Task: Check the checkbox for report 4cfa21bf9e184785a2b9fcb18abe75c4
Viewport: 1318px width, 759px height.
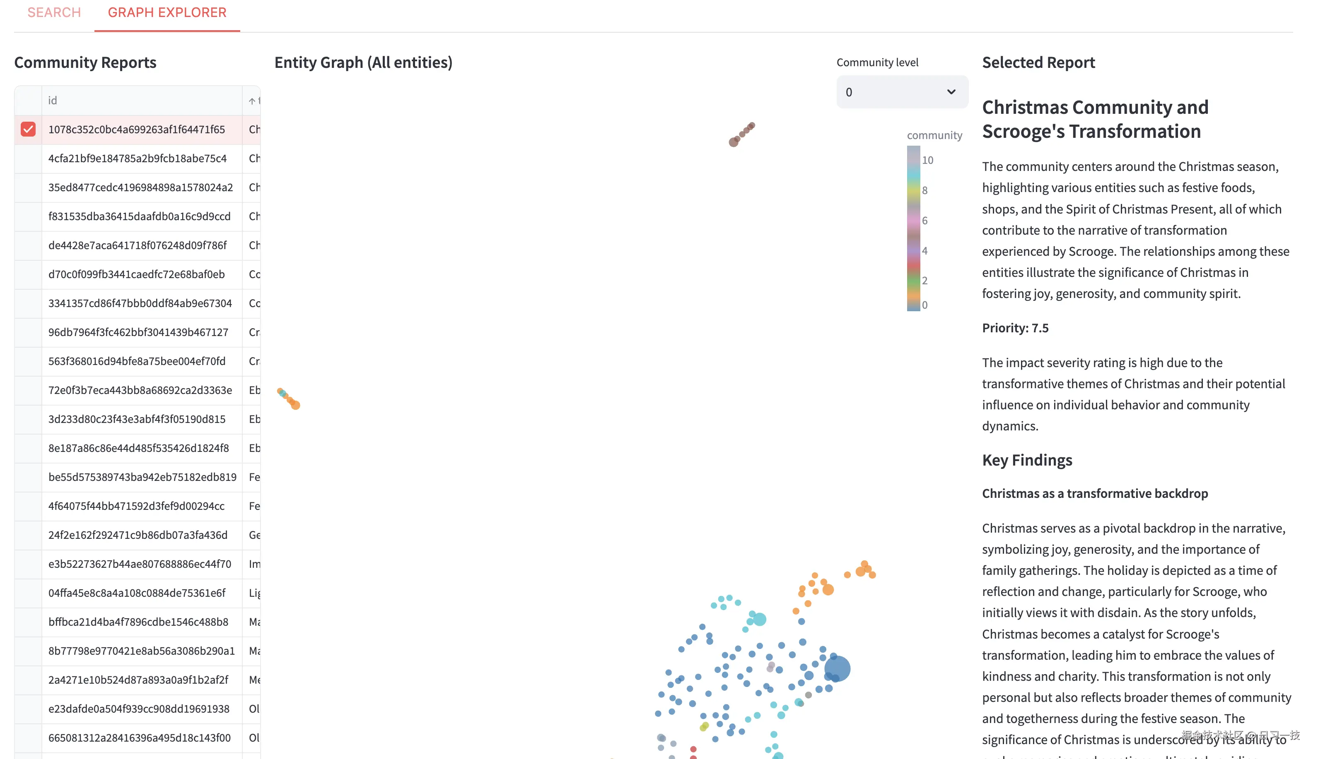Action: (x=28, y=159)
